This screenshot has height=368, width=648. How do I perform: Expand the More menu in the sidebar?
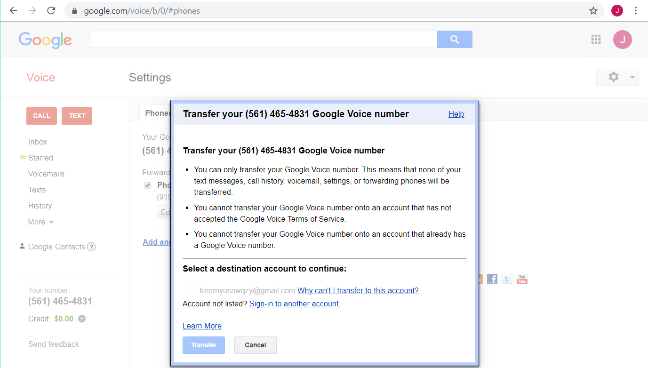[41, 222]
